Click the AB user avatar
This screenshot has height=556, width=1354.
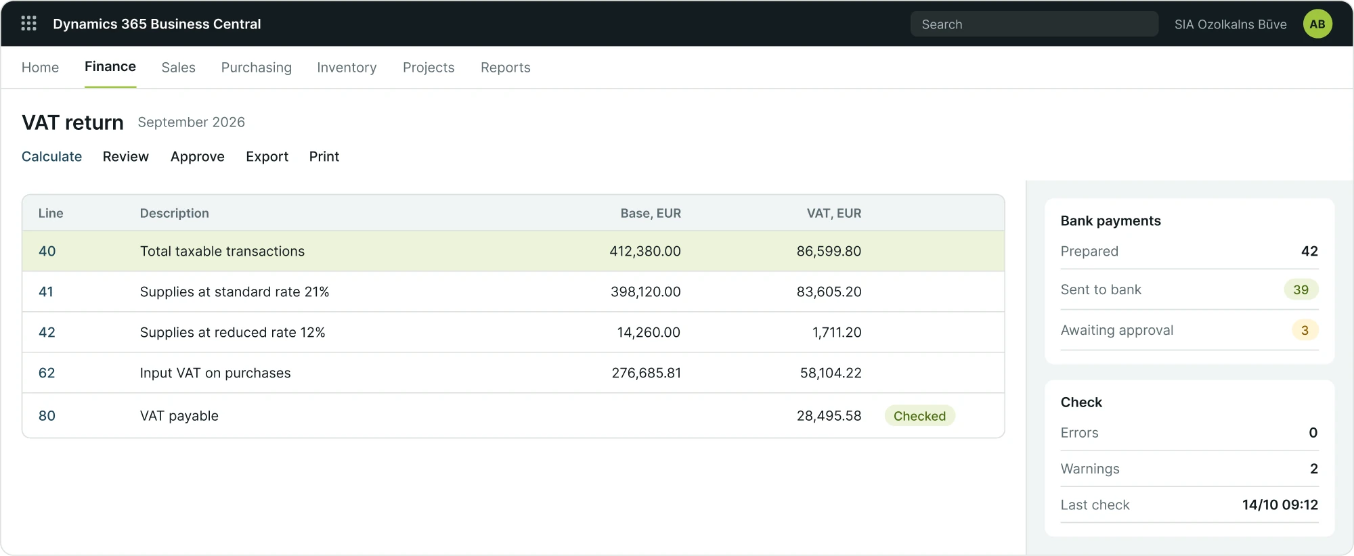[1317, 24]
